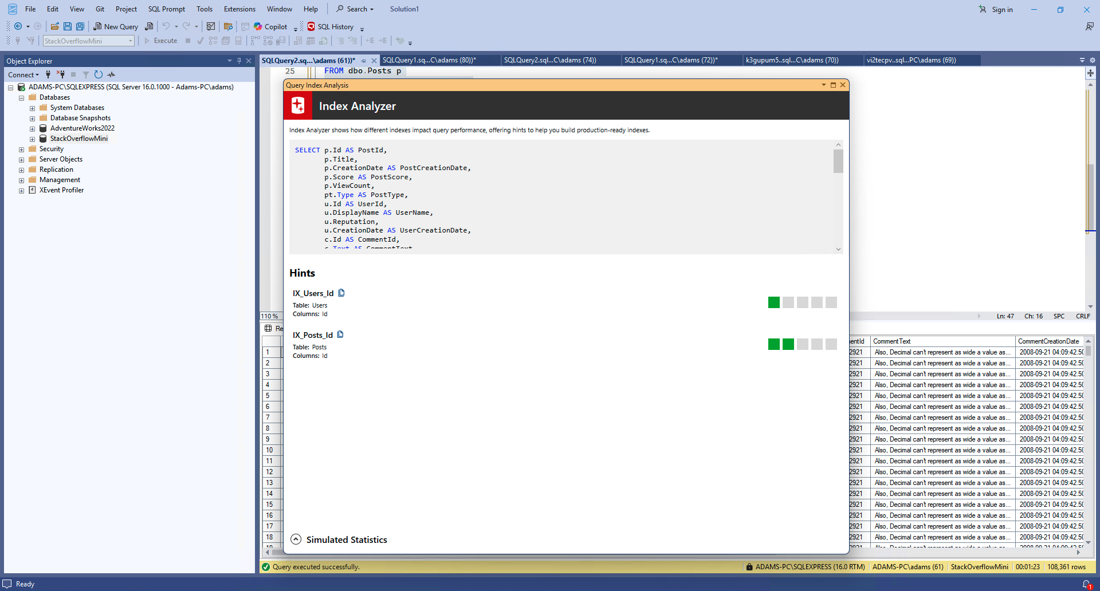Click the query preview vertical scrollbar thumb

[x=838, y=161]
